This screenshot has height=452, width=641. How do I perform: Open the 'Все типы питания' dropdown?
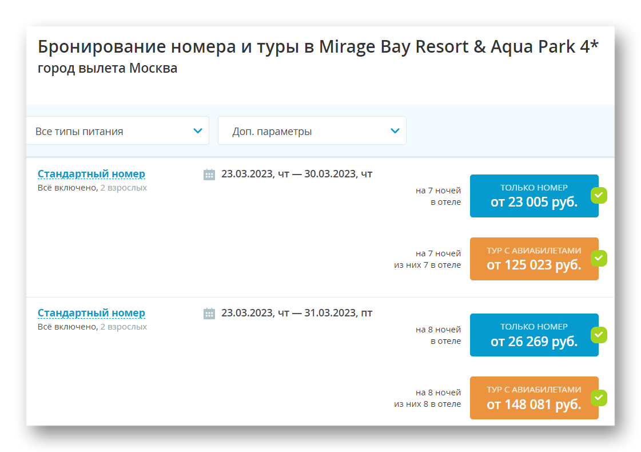point(118,131)
